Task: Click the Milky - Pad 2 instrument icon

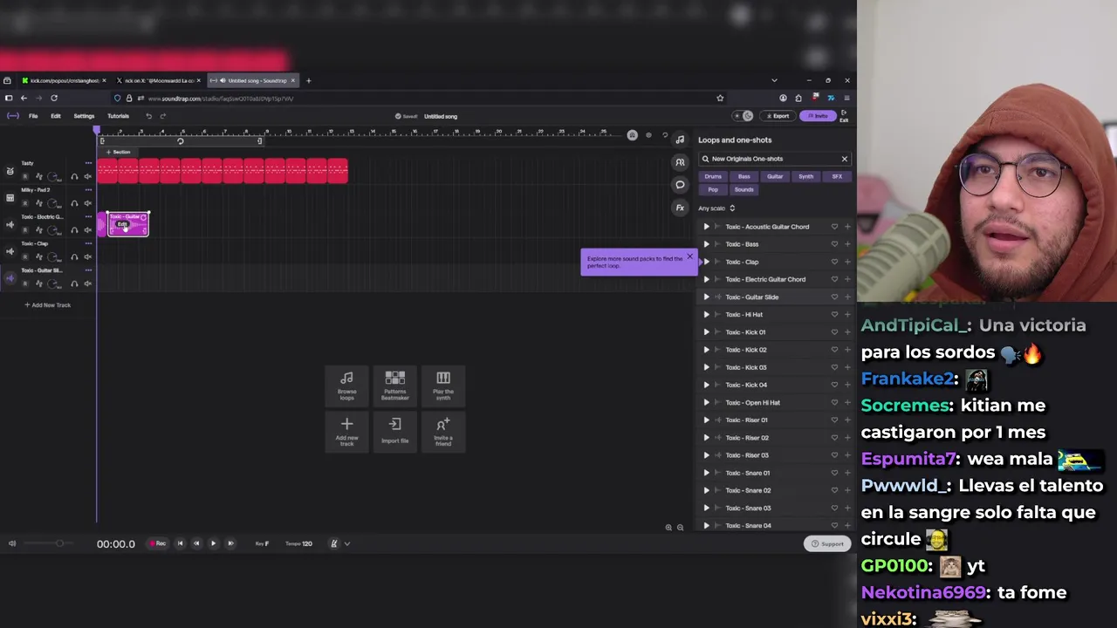Action: click(x=10, y=198)
